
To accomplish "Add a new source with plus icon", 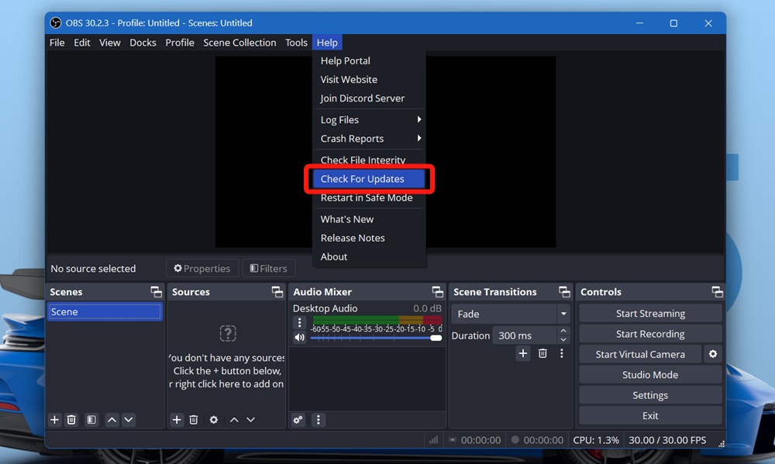I will pyautogui.click(x=176, y=419).
